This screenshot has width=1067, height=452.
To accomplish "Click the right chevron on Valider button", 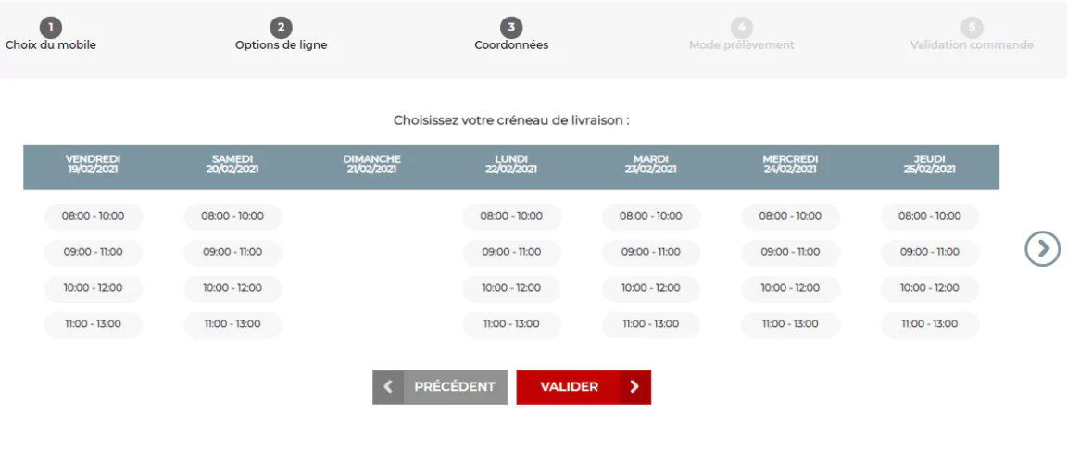I will click(x=634, y=387).
